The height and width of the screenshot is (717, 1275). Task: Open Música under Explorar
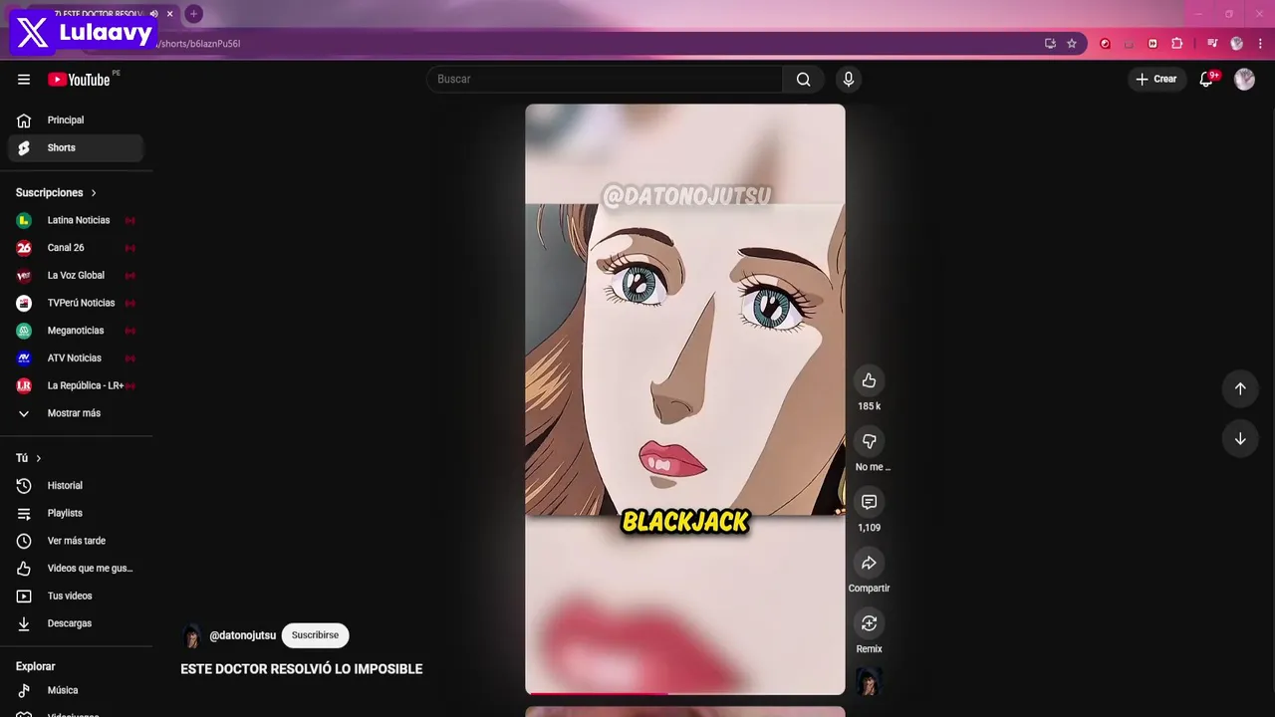pyautogui.click(x=76, y=690)
